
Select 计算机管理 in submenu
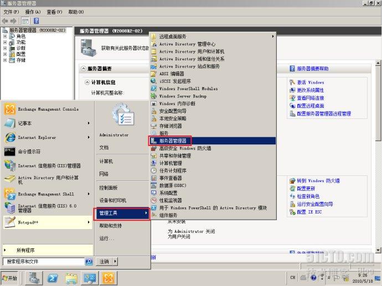(213, 163)
